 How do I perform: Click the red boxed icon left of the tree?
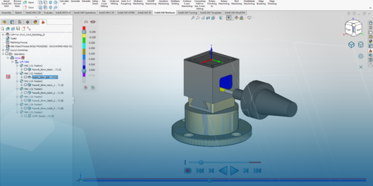click(x=8, y=77)
